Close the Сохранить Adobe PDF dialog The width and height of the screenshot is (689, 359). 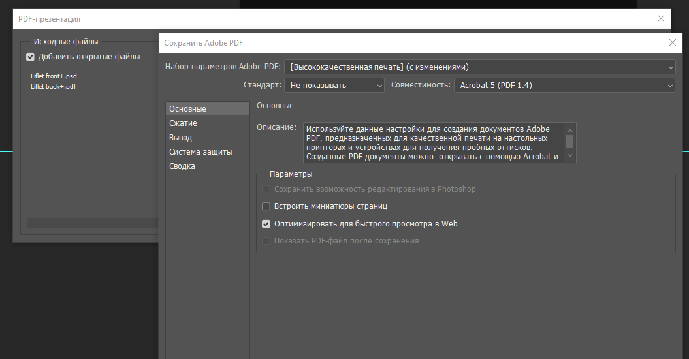point(672,42)
